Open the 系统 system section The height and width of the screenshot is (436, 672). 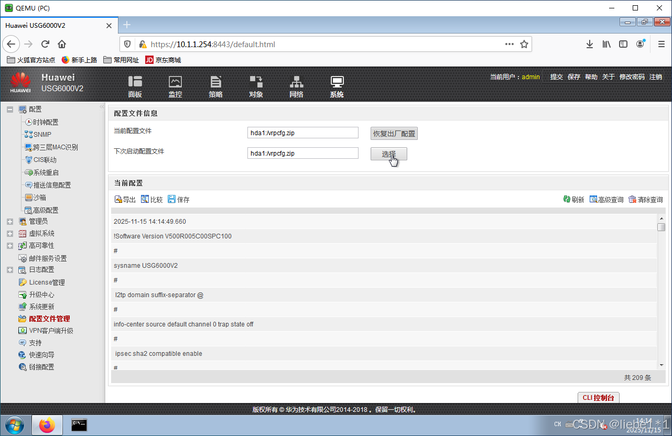(337, 86)
